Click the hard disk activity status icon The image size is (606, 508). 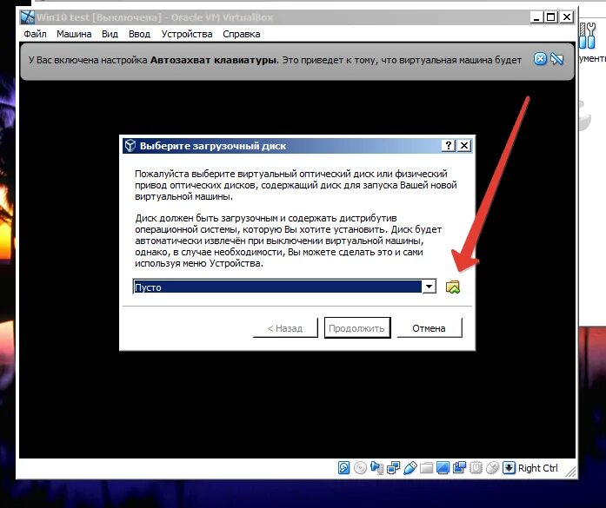tap(343, 468)
